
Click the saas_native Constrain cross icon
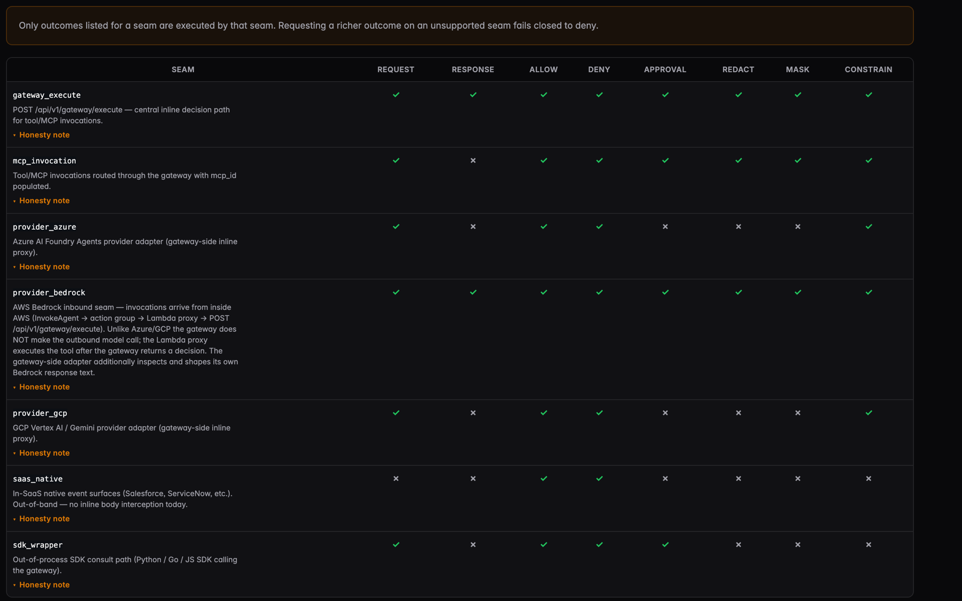(868, 479)
